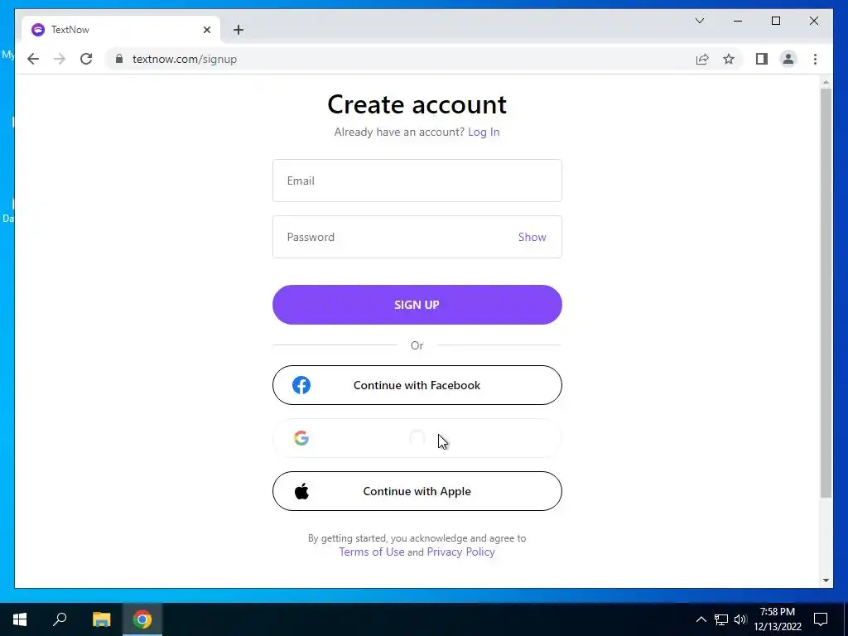Open Chrome three-dot menu

[815, 59]
